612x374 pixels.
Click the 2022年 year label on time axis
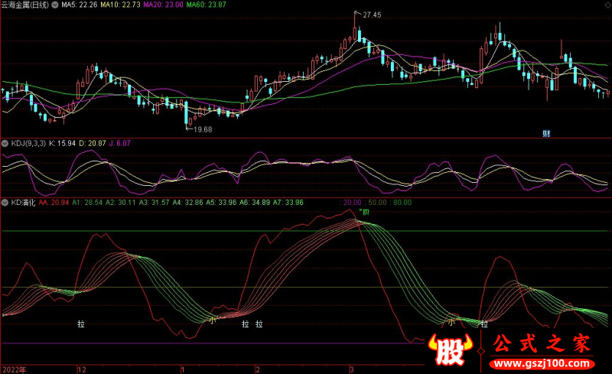[x=14, y=369]
